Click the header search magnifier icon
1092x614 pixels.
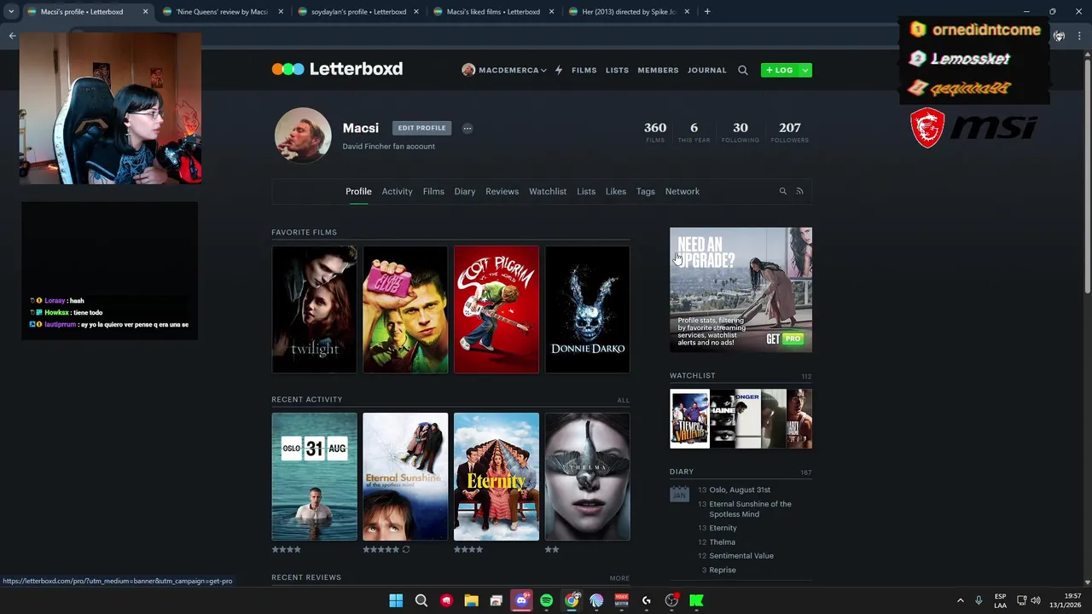point(743,70)
